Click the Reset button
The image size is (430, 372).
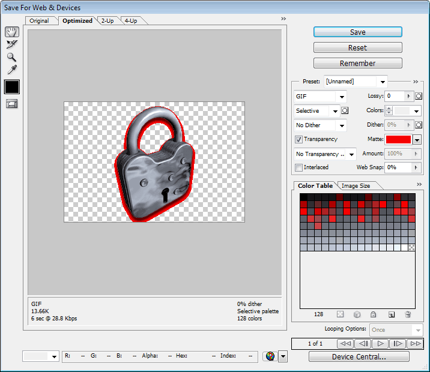(358, 47)
